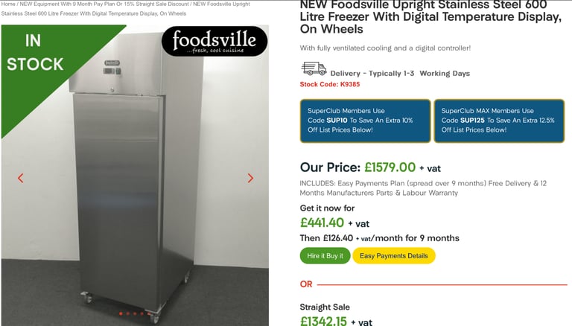Click the SuperClub MAX SUP125 banner
Image resolution: width=572 pixels, height=326 pixels.
[499, 121]
